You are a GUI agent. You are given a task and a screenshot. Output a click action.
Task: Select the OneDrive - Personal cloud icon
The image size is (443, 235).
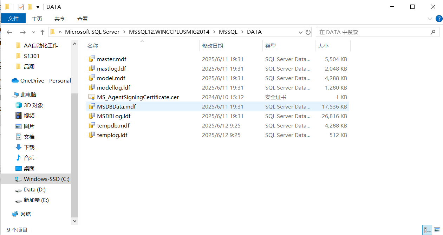pos(15,80)
